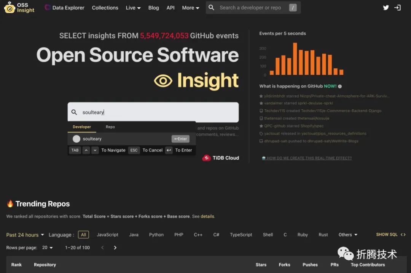The height and width of the screenshot is (273, 411).
Task: Filter trending repos by C language
Action: coord(285,235)
